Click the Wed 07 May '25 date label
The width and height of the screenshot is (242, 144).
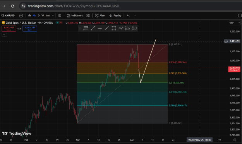(x=199, y=140)
